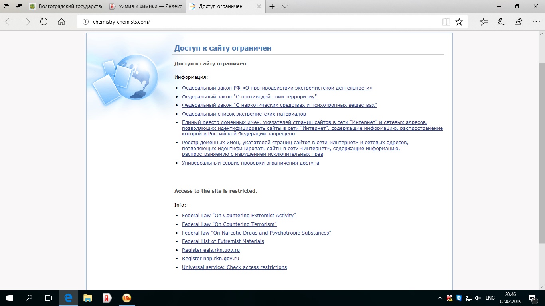Viewport: 545px width, 306px height.
Task: Click the vertical page scrollbar
Action: click(541, 159)
